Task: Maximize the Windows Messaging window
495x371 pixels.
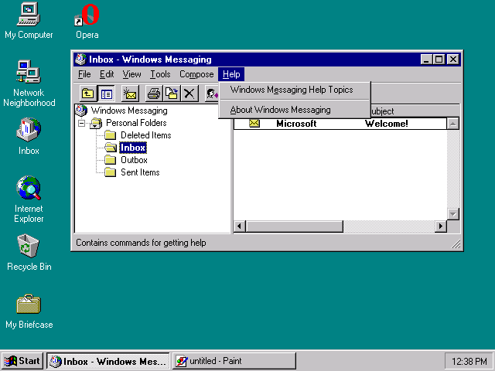Action: [439, 60]
